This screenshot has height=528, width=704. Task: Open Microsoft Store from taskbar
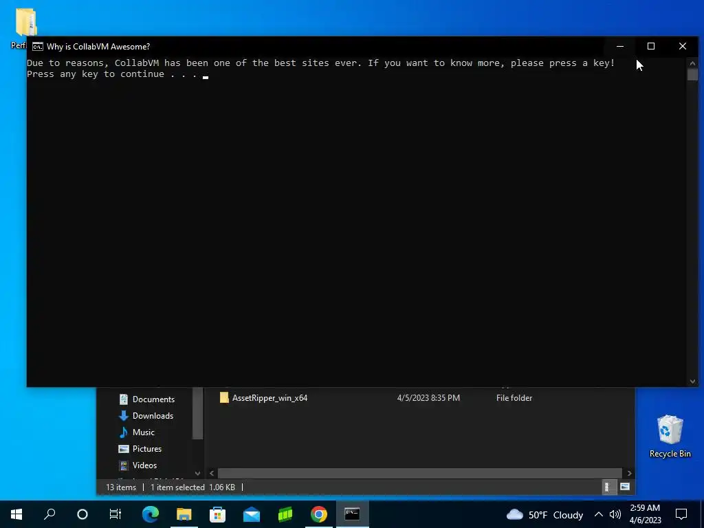click(218, 514)
